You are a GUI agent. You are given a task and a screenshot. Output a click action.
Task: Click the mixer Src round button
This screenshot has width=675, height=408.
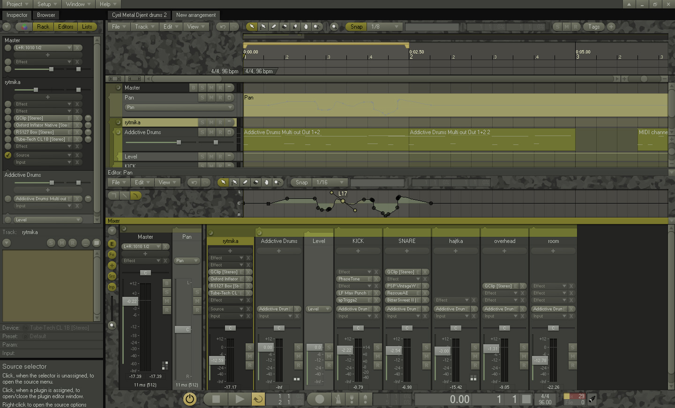[x=112, y=276]
